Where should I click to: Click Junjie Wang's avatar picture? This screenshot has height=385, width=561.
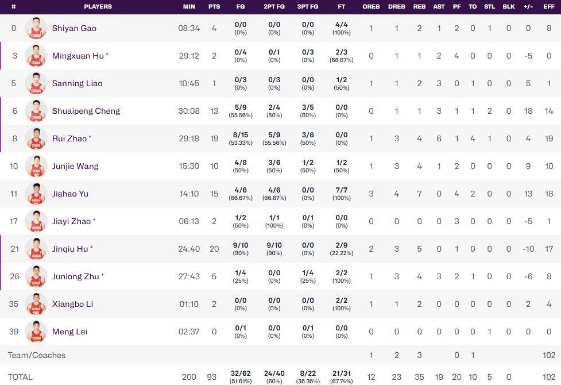[x=36, y=166]
